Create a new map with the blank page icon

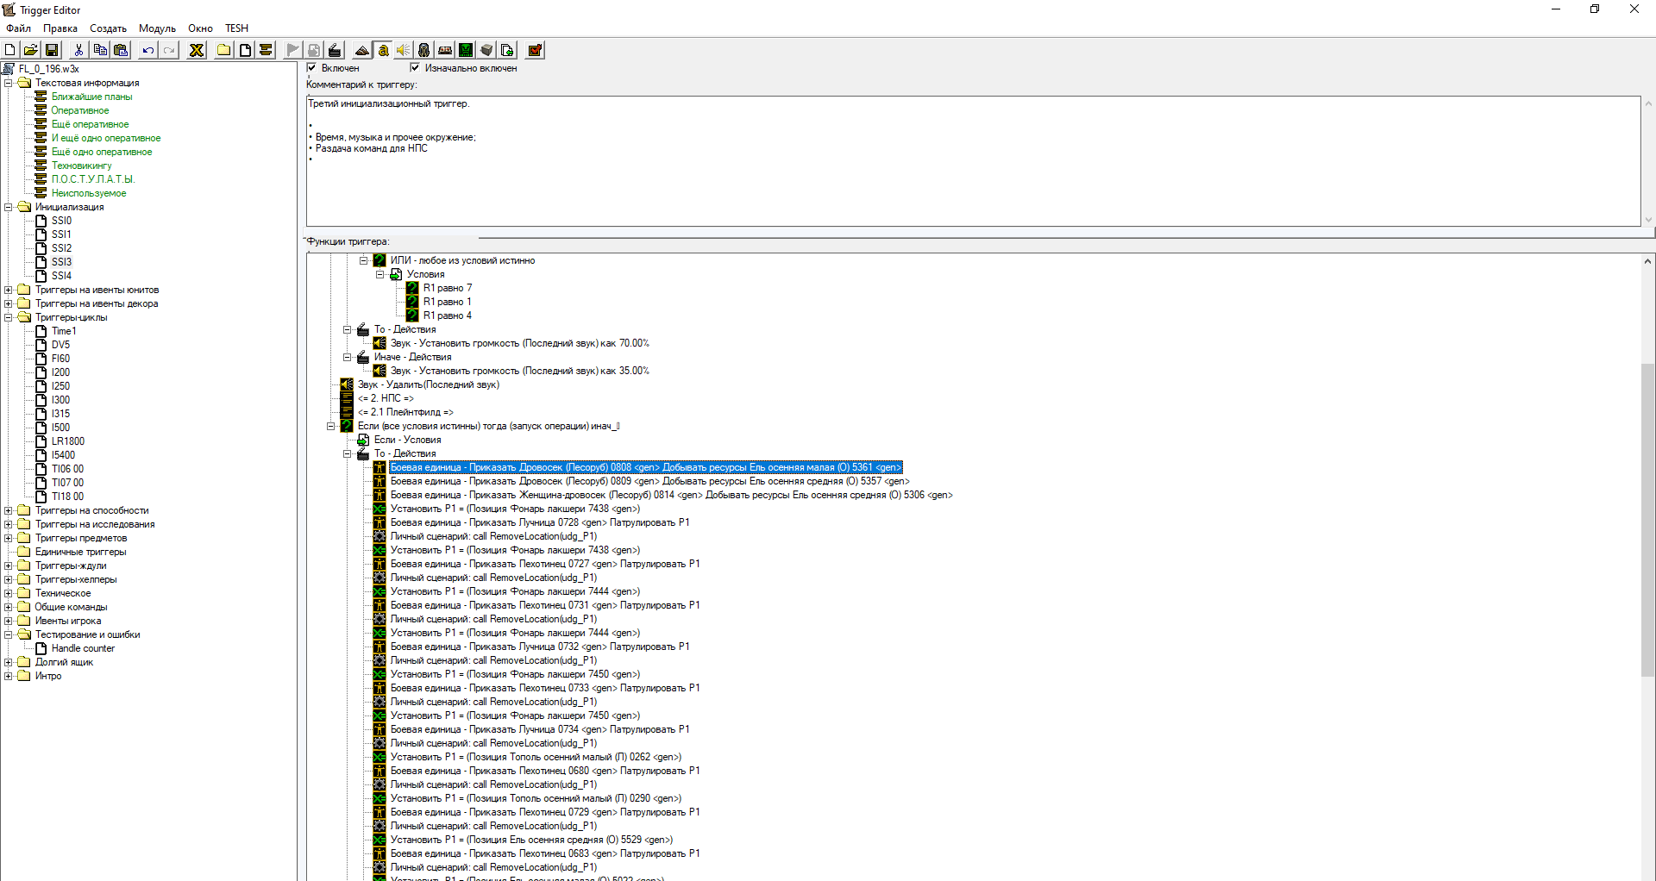click(10, 50)
